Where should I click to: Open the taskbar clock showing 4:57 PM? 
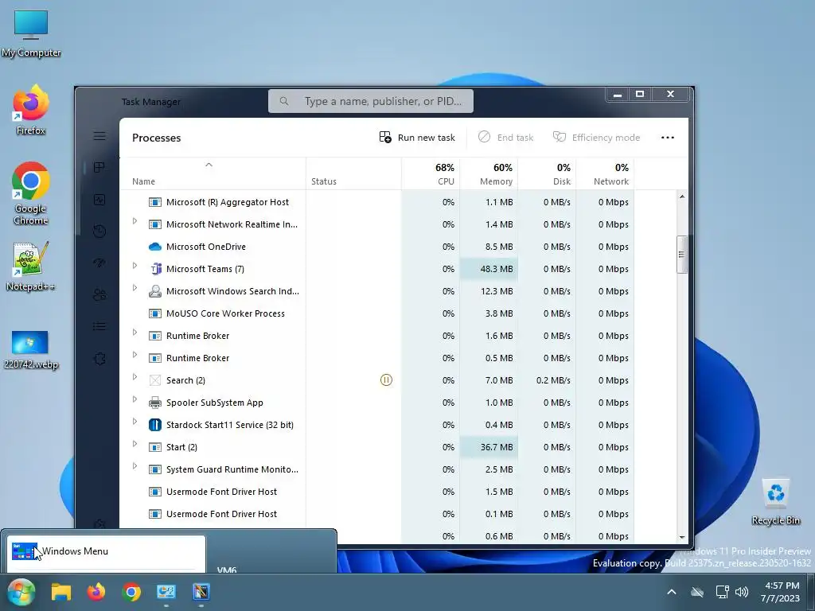[780, 592]
